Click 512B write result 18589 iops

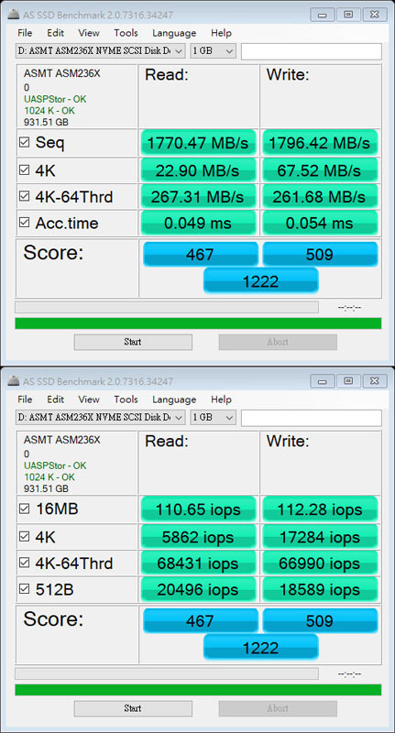click(x=320, y=589)
